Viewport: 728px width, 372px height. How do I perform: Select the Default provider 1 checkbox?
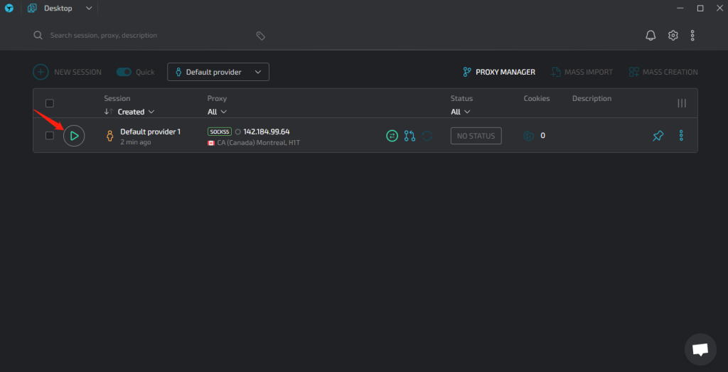click(x=50, y=135)
